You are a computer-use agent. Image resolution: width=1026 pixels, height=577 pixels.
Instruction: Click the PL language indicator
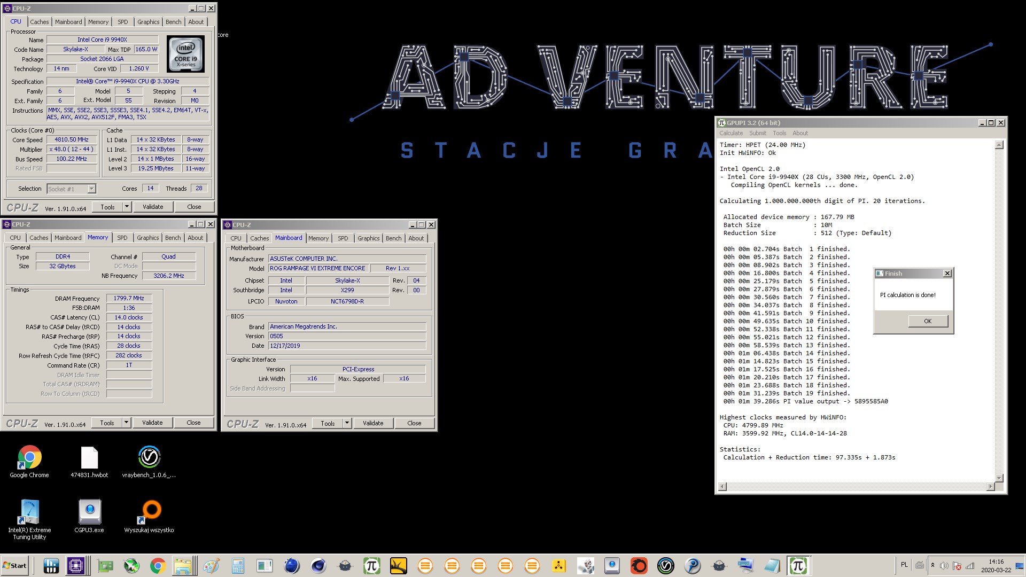click(x=904, y=565)
